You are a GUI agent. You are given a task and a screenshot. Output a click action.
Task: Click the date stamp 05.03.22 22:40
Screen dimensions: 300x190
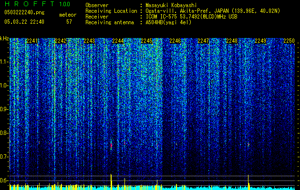point(24,22)
